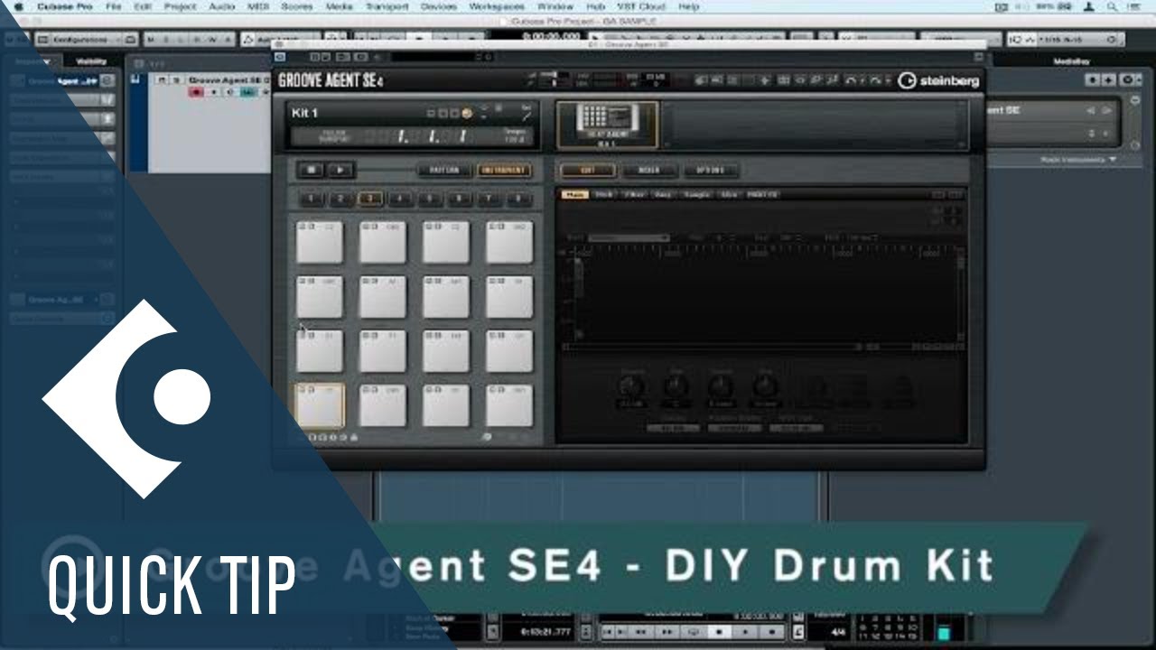Hit pad A1 in Groove Agent
Viewport: 1156px width, 650px height.
(x=383, y=297)
